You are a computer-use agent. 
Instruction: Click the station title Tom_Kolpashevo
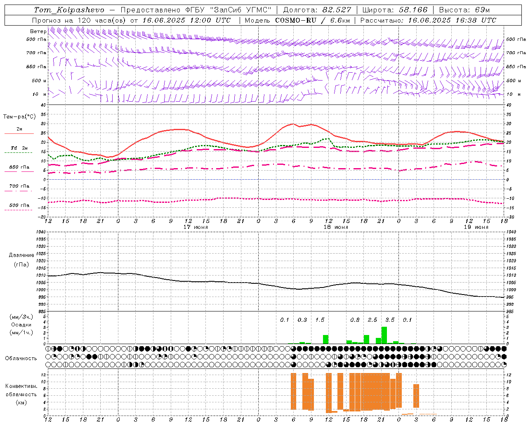click(69, 10)
